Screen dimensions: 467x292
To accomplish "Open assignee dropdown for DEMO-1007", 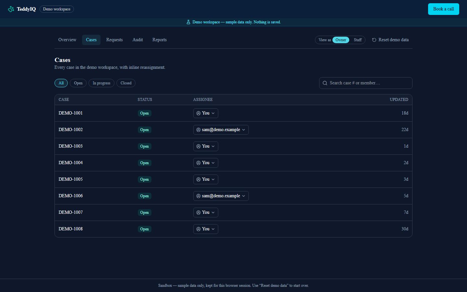I will pos(206,213).
